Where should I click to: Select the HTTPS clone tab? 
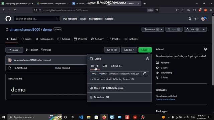pos(95,66)
